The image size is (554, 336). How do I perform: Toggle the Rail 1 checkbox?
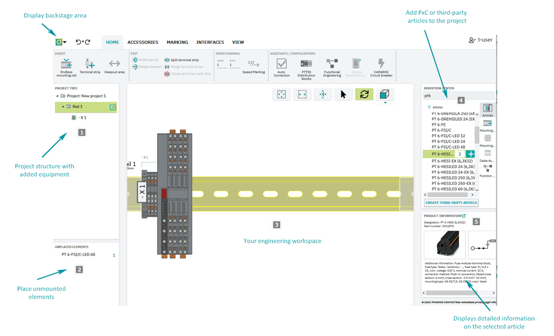pos(112,107)
